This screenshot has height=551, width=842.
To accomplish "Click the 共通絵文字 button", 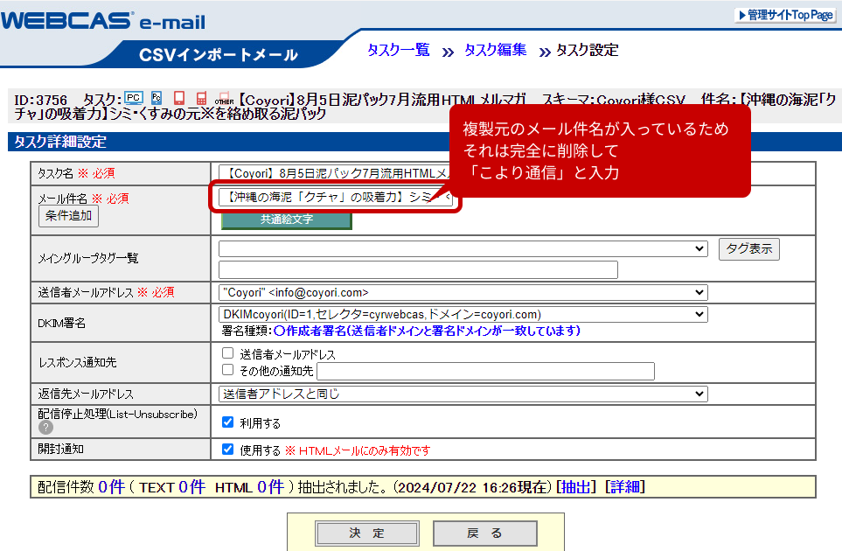I will 287,220.
